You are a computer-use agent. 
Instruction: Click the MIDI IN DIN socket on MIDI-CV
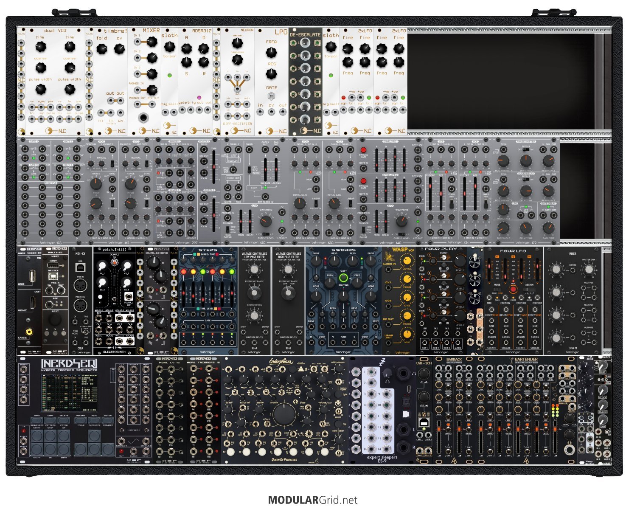click(x=80, y=286)
